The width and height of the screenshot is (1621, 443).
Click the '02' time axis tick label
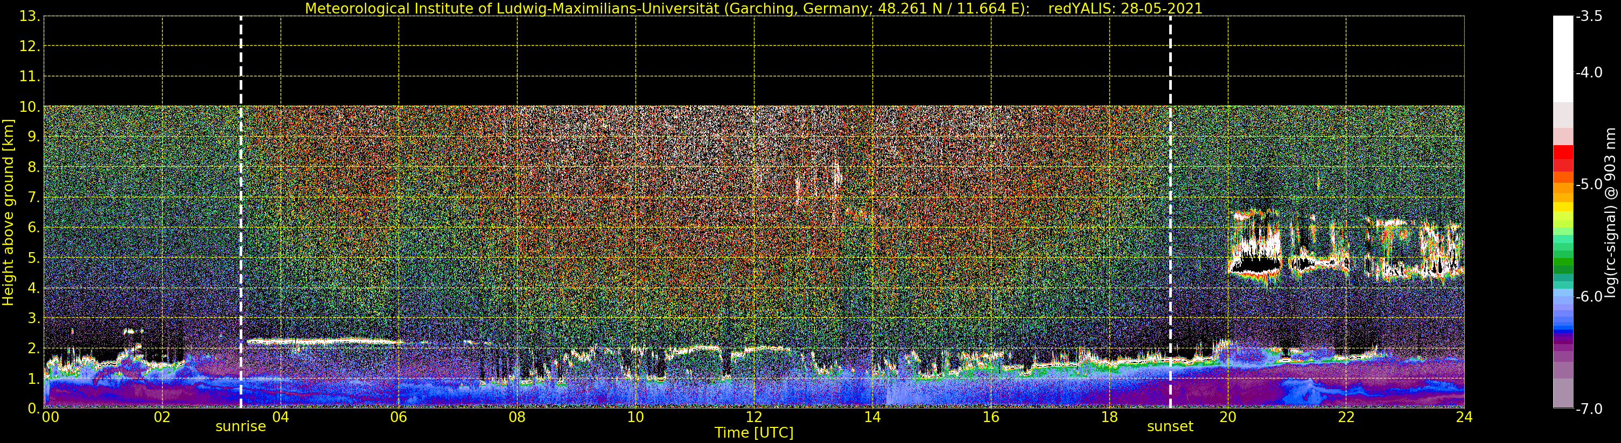(162, 417)
